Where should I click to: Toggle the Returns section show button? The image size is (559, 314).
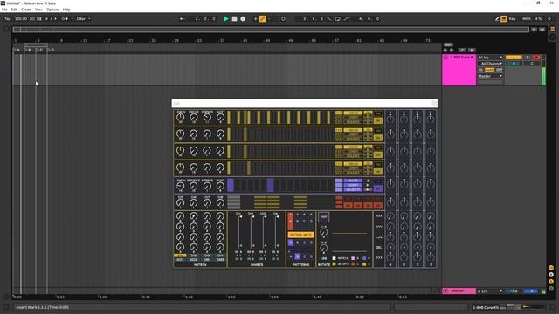551,275
